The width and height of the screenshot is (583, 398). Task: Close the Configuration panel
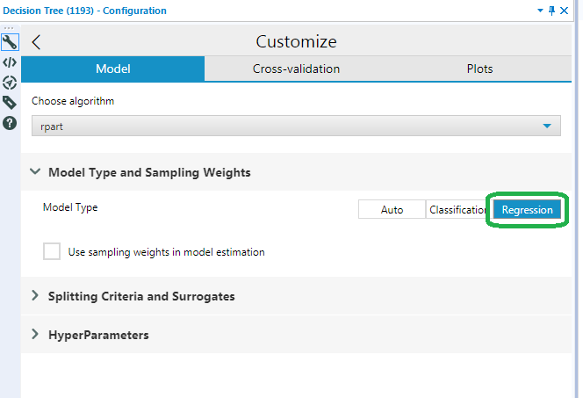click(x=564, y=11)
